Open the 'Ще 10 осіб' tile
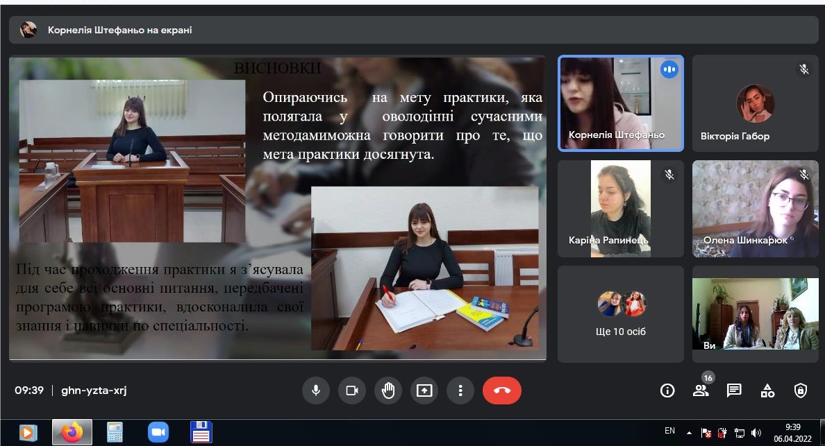 coord(621,314)
